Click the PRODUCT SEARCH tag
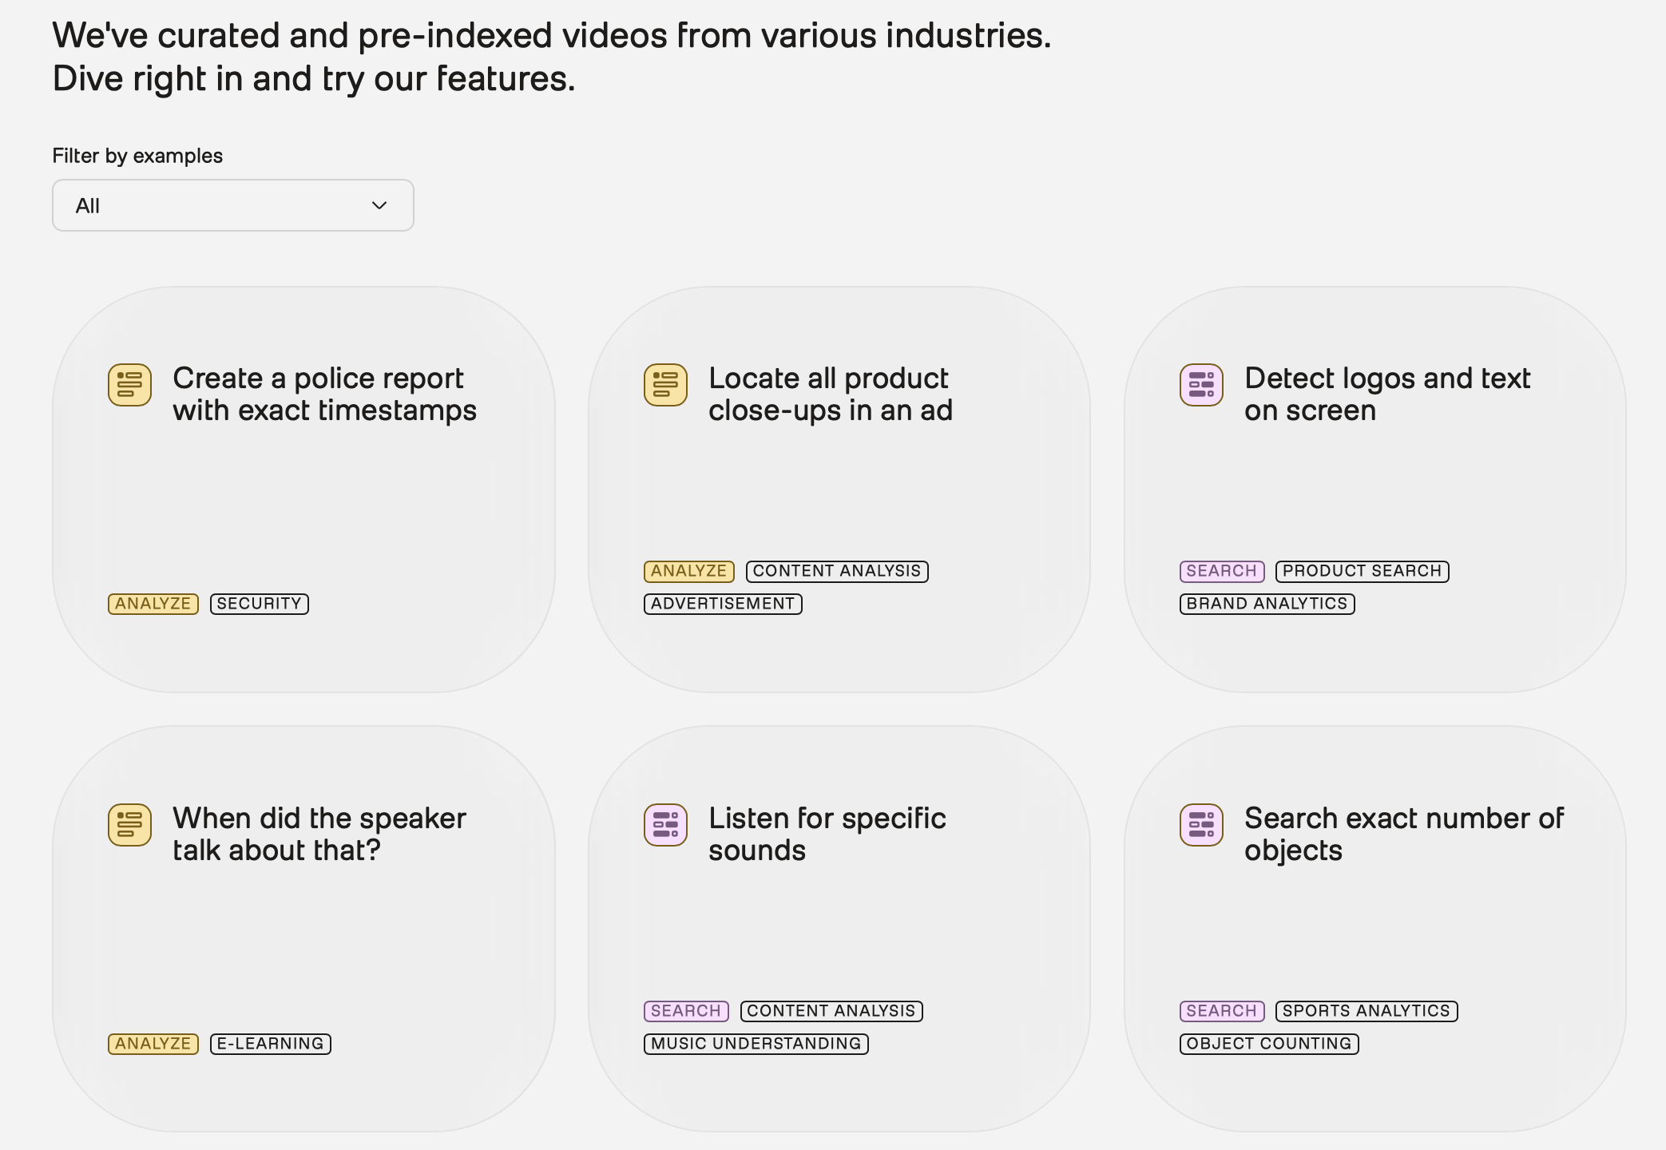The image size is (1666, 1150). tap(1362, 571)
